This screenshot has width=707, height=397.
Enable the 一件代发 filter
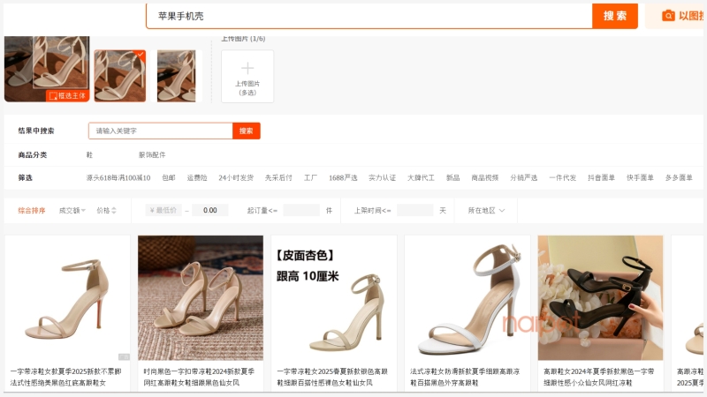pos(562,177)
